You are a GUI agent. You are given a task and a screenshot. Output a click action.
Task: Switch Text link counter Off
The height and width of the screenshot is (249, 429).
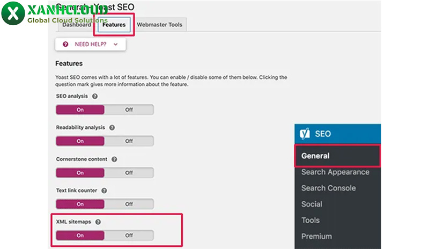click(x=129, y=204)
